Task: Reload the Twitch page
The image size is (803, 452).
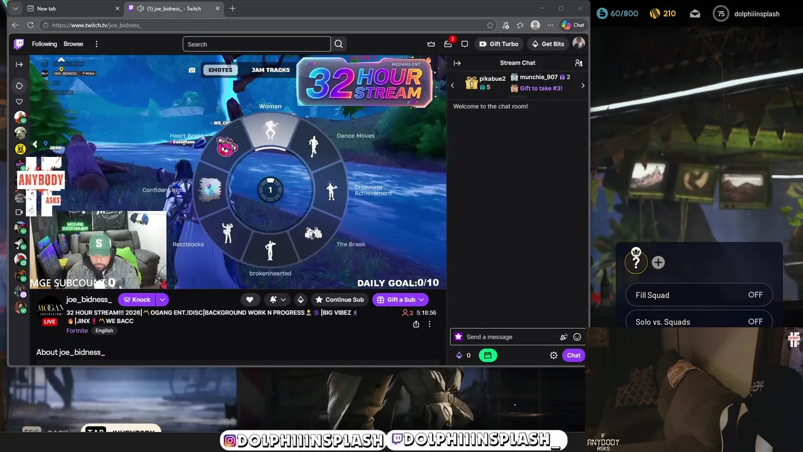Action: click(30, 25)
